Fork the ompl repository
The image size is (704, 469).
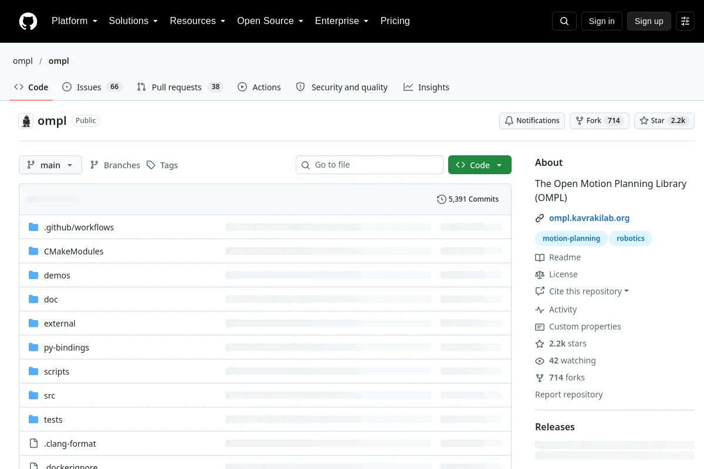point(600,121)
